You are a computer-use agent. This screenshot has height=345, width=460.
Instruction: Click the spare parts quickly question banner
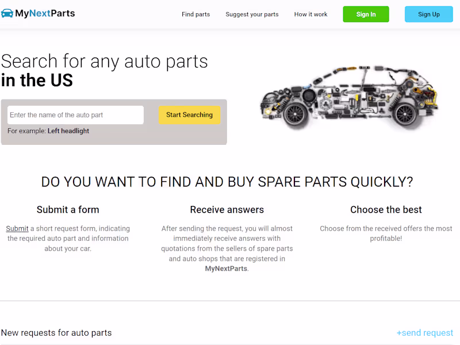[x=227, y=182]
